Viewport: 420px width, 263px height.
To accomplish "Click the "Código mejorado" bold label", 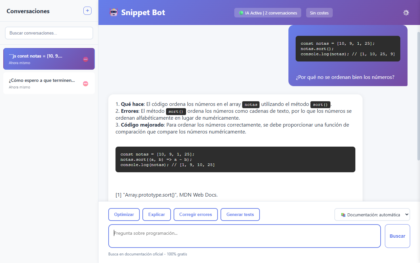I will coord(142,125).
